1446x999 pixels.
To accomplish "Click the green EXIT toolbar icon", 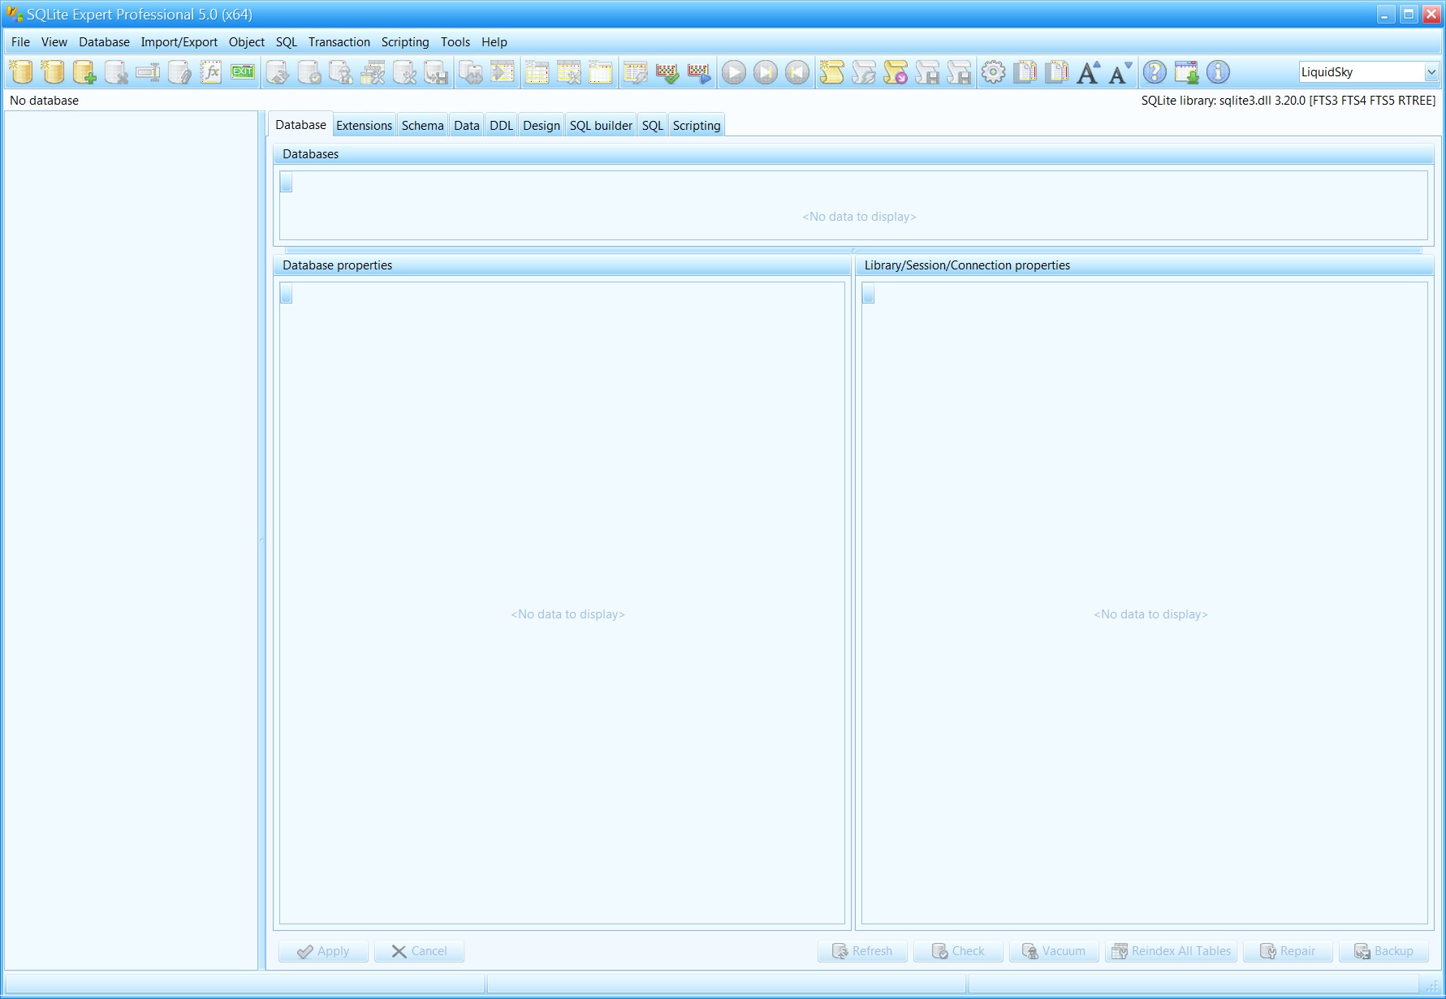I will [x=243, y=72].
